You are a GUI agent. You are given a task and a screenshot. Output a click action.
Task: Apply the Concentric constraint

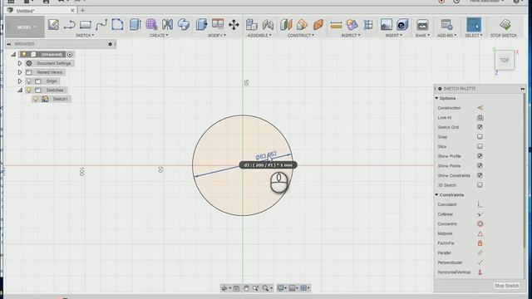(480, 223)
